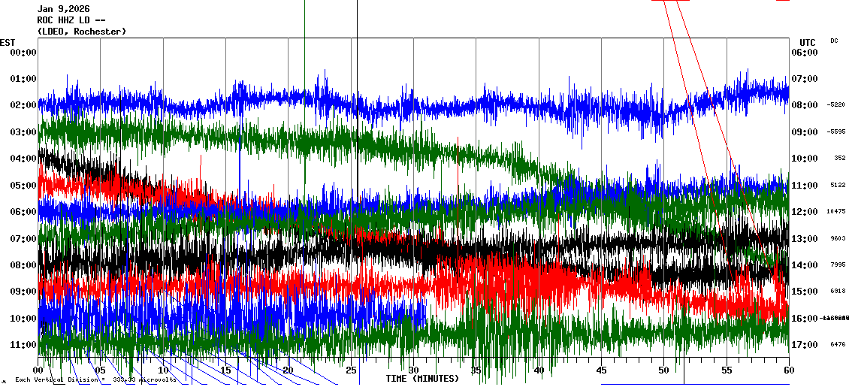
Task: Select the 05:00 EST row label
Action: point(23,185)
